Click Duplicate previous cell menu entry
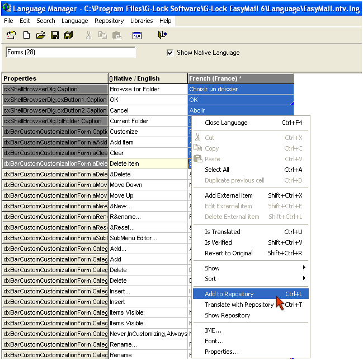Image resolution: width=363 pixels, height=360 pixels. point(251,180)
